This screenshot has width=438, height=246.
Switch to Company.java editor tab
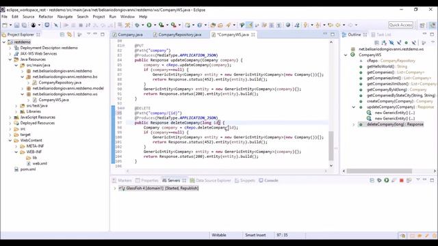[128, 35]
